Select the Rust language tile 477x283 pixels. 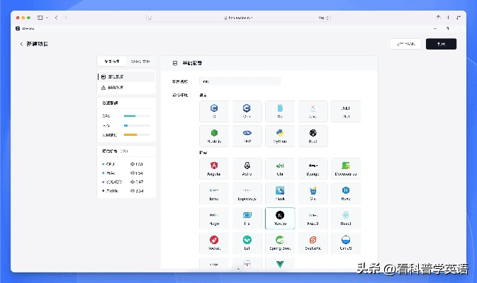coord(313,135)
